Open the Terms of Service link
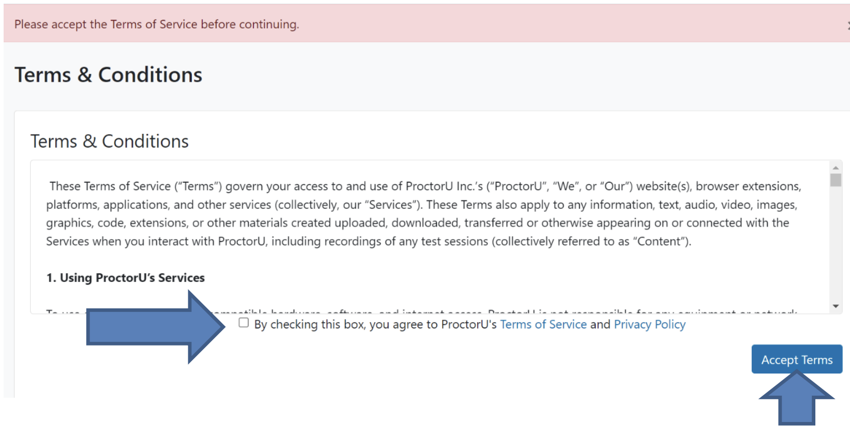This screenshot has height=438, width=850. 543,324
